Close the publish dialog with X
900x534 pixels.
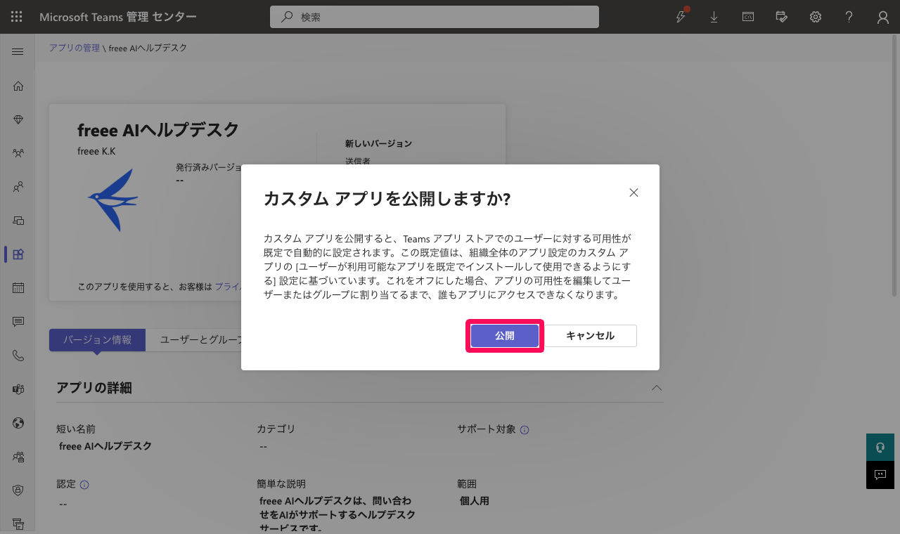point(634,193)
